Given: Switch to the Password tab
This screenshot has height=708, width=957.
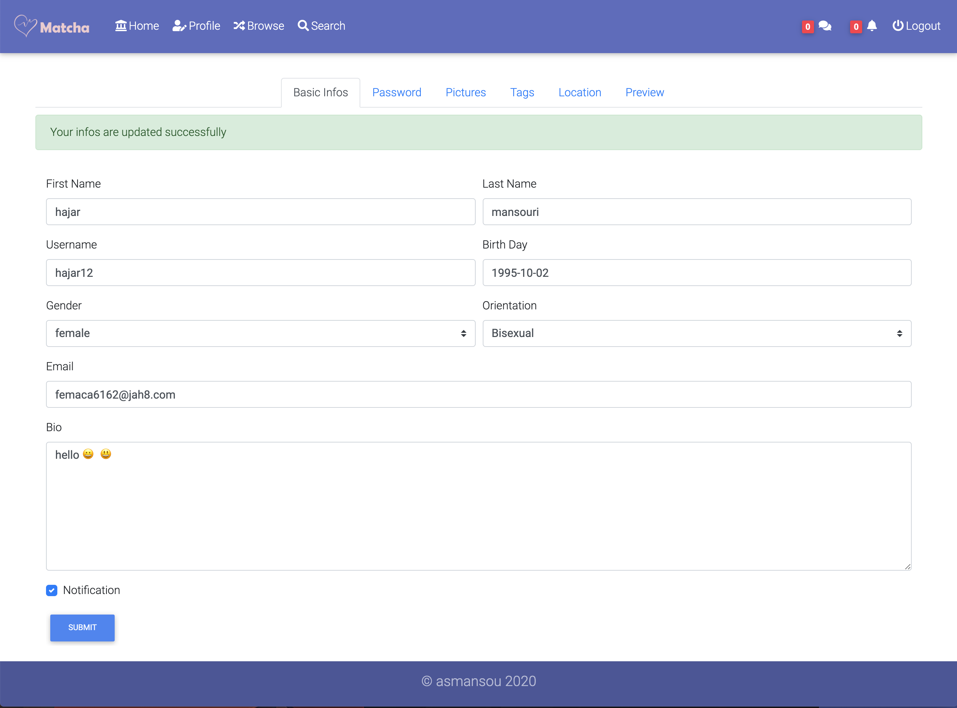Looking at the screenshot, I should coord(397,93).
